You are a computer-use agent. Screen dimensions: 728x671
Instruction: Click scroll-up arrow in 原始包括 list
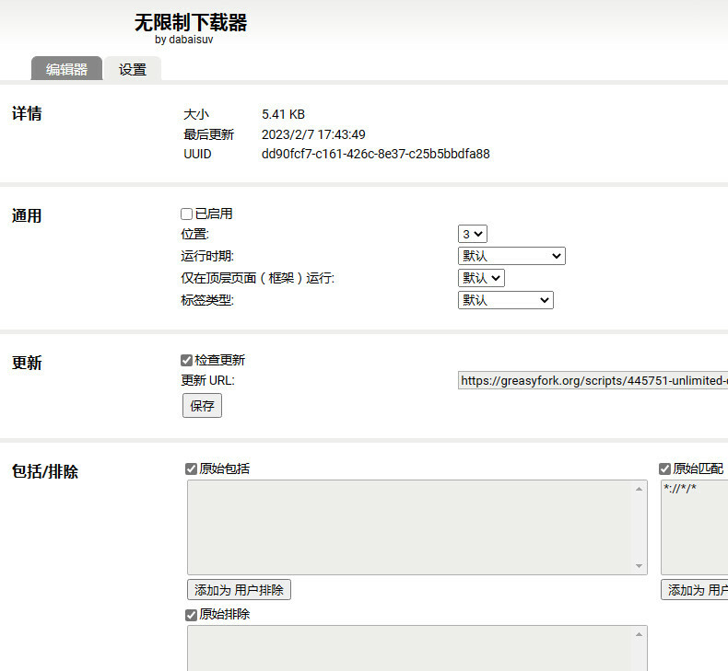coord(640,489)
